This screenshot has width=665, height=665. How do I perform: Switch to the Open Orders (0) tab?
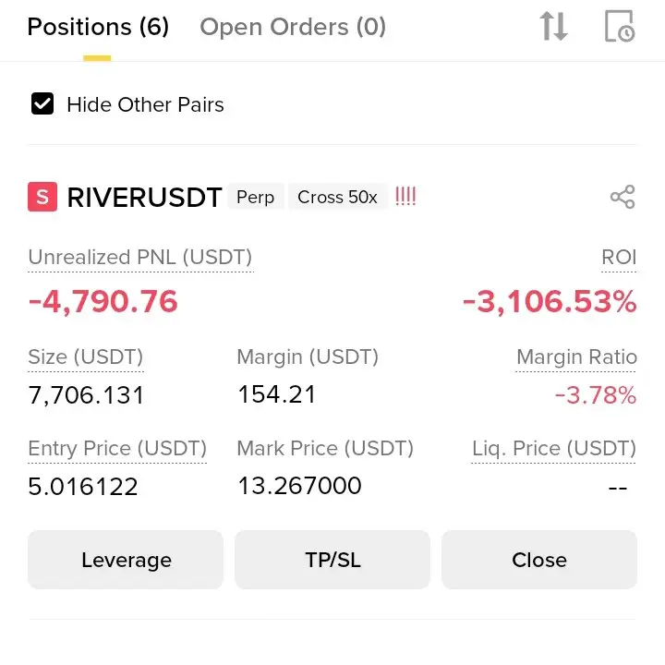coord(293,27)
